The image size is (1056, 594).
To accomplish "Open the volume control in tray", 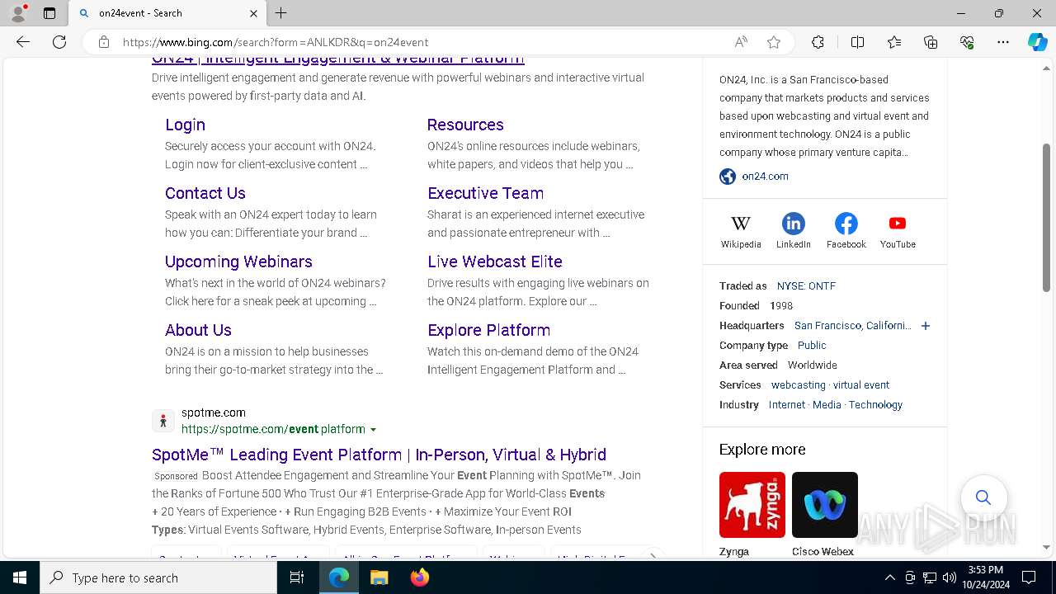I will pos(949,577).
